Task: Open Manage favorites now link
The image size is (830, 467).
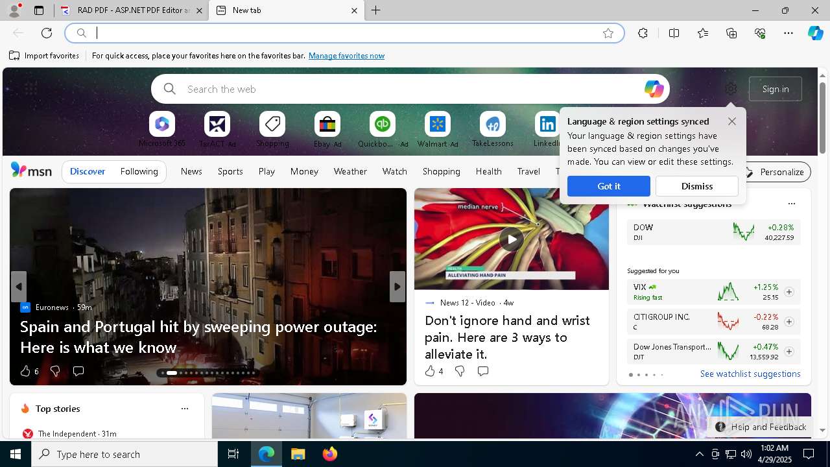Action: [346, 56]
